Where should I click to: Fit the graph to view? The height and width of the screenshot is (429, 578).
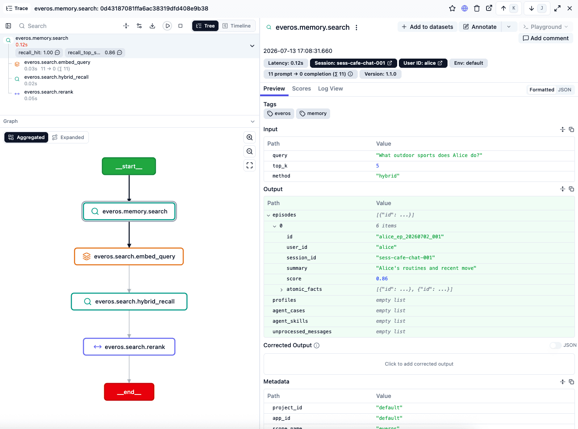click(x=250, y=165)
